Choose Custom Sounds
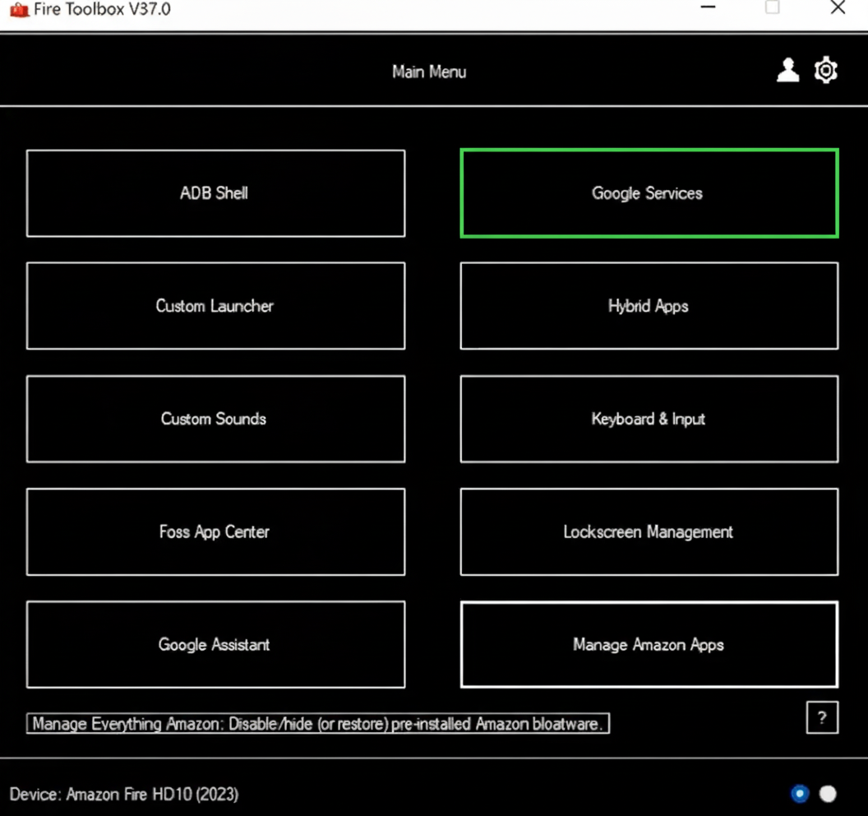Image resolution: width=868 pixels, height=816 pixels. tap(215, 419)
